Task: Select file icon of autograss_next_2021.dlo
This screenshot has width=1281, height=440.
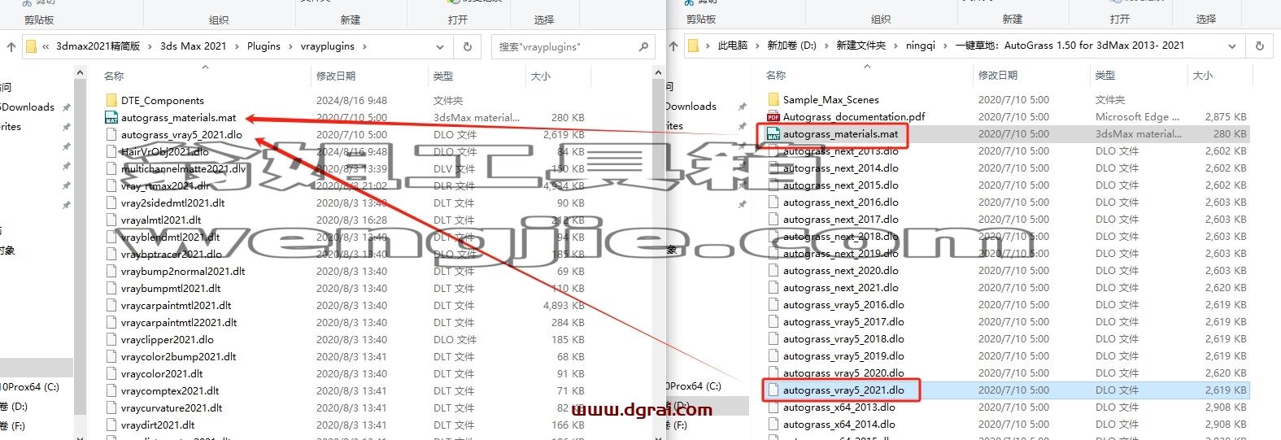Action: [773, 287]
